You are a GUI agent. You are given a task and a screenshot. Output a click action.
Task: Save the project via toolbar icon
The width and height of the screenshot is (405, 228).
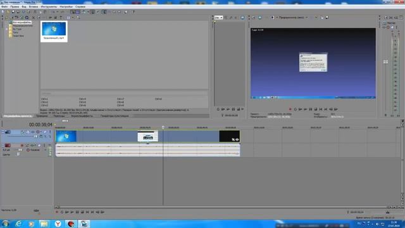point(13,12)
